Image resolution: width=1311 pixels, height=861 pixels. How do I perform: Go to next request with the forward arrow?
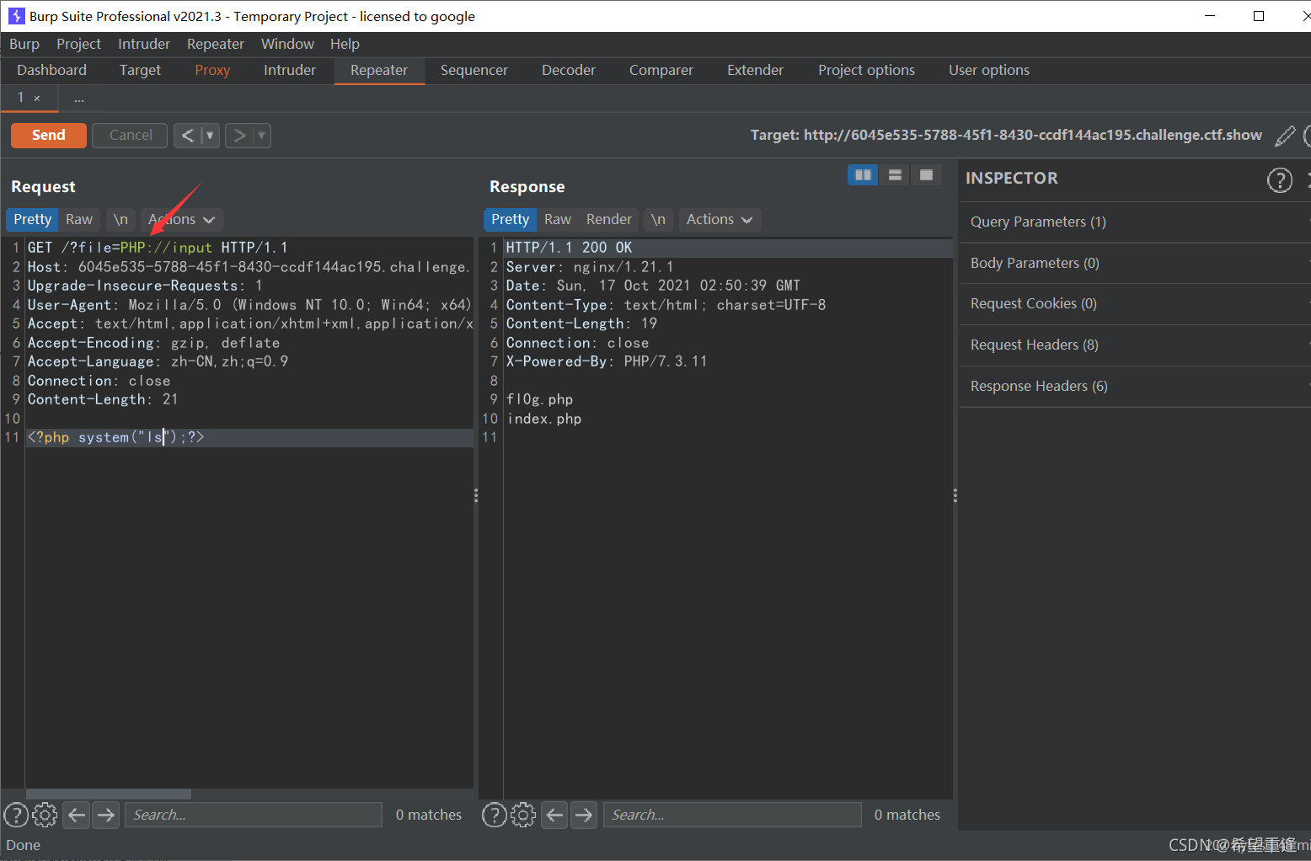coord(239,135)
